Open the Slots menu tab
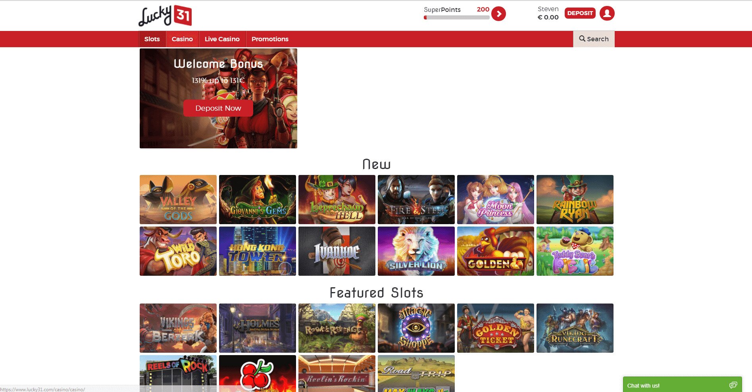Viewport: 752px width, 392px height. 152,39
